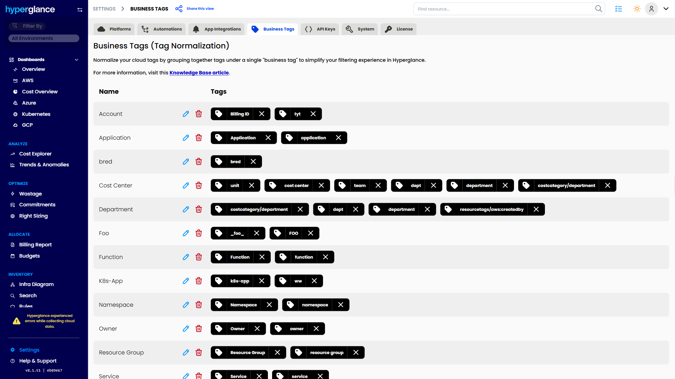Edit the Namespace business tag

186,305
